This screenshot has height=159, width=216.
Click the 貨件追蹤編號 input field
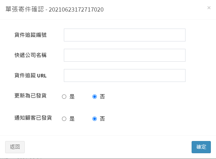coord(125,35)
